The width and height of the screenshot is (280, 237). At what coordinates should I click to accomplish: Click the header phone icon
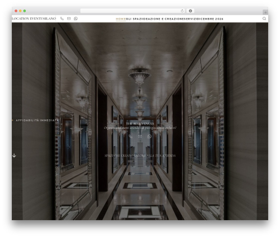coord(62,18)
